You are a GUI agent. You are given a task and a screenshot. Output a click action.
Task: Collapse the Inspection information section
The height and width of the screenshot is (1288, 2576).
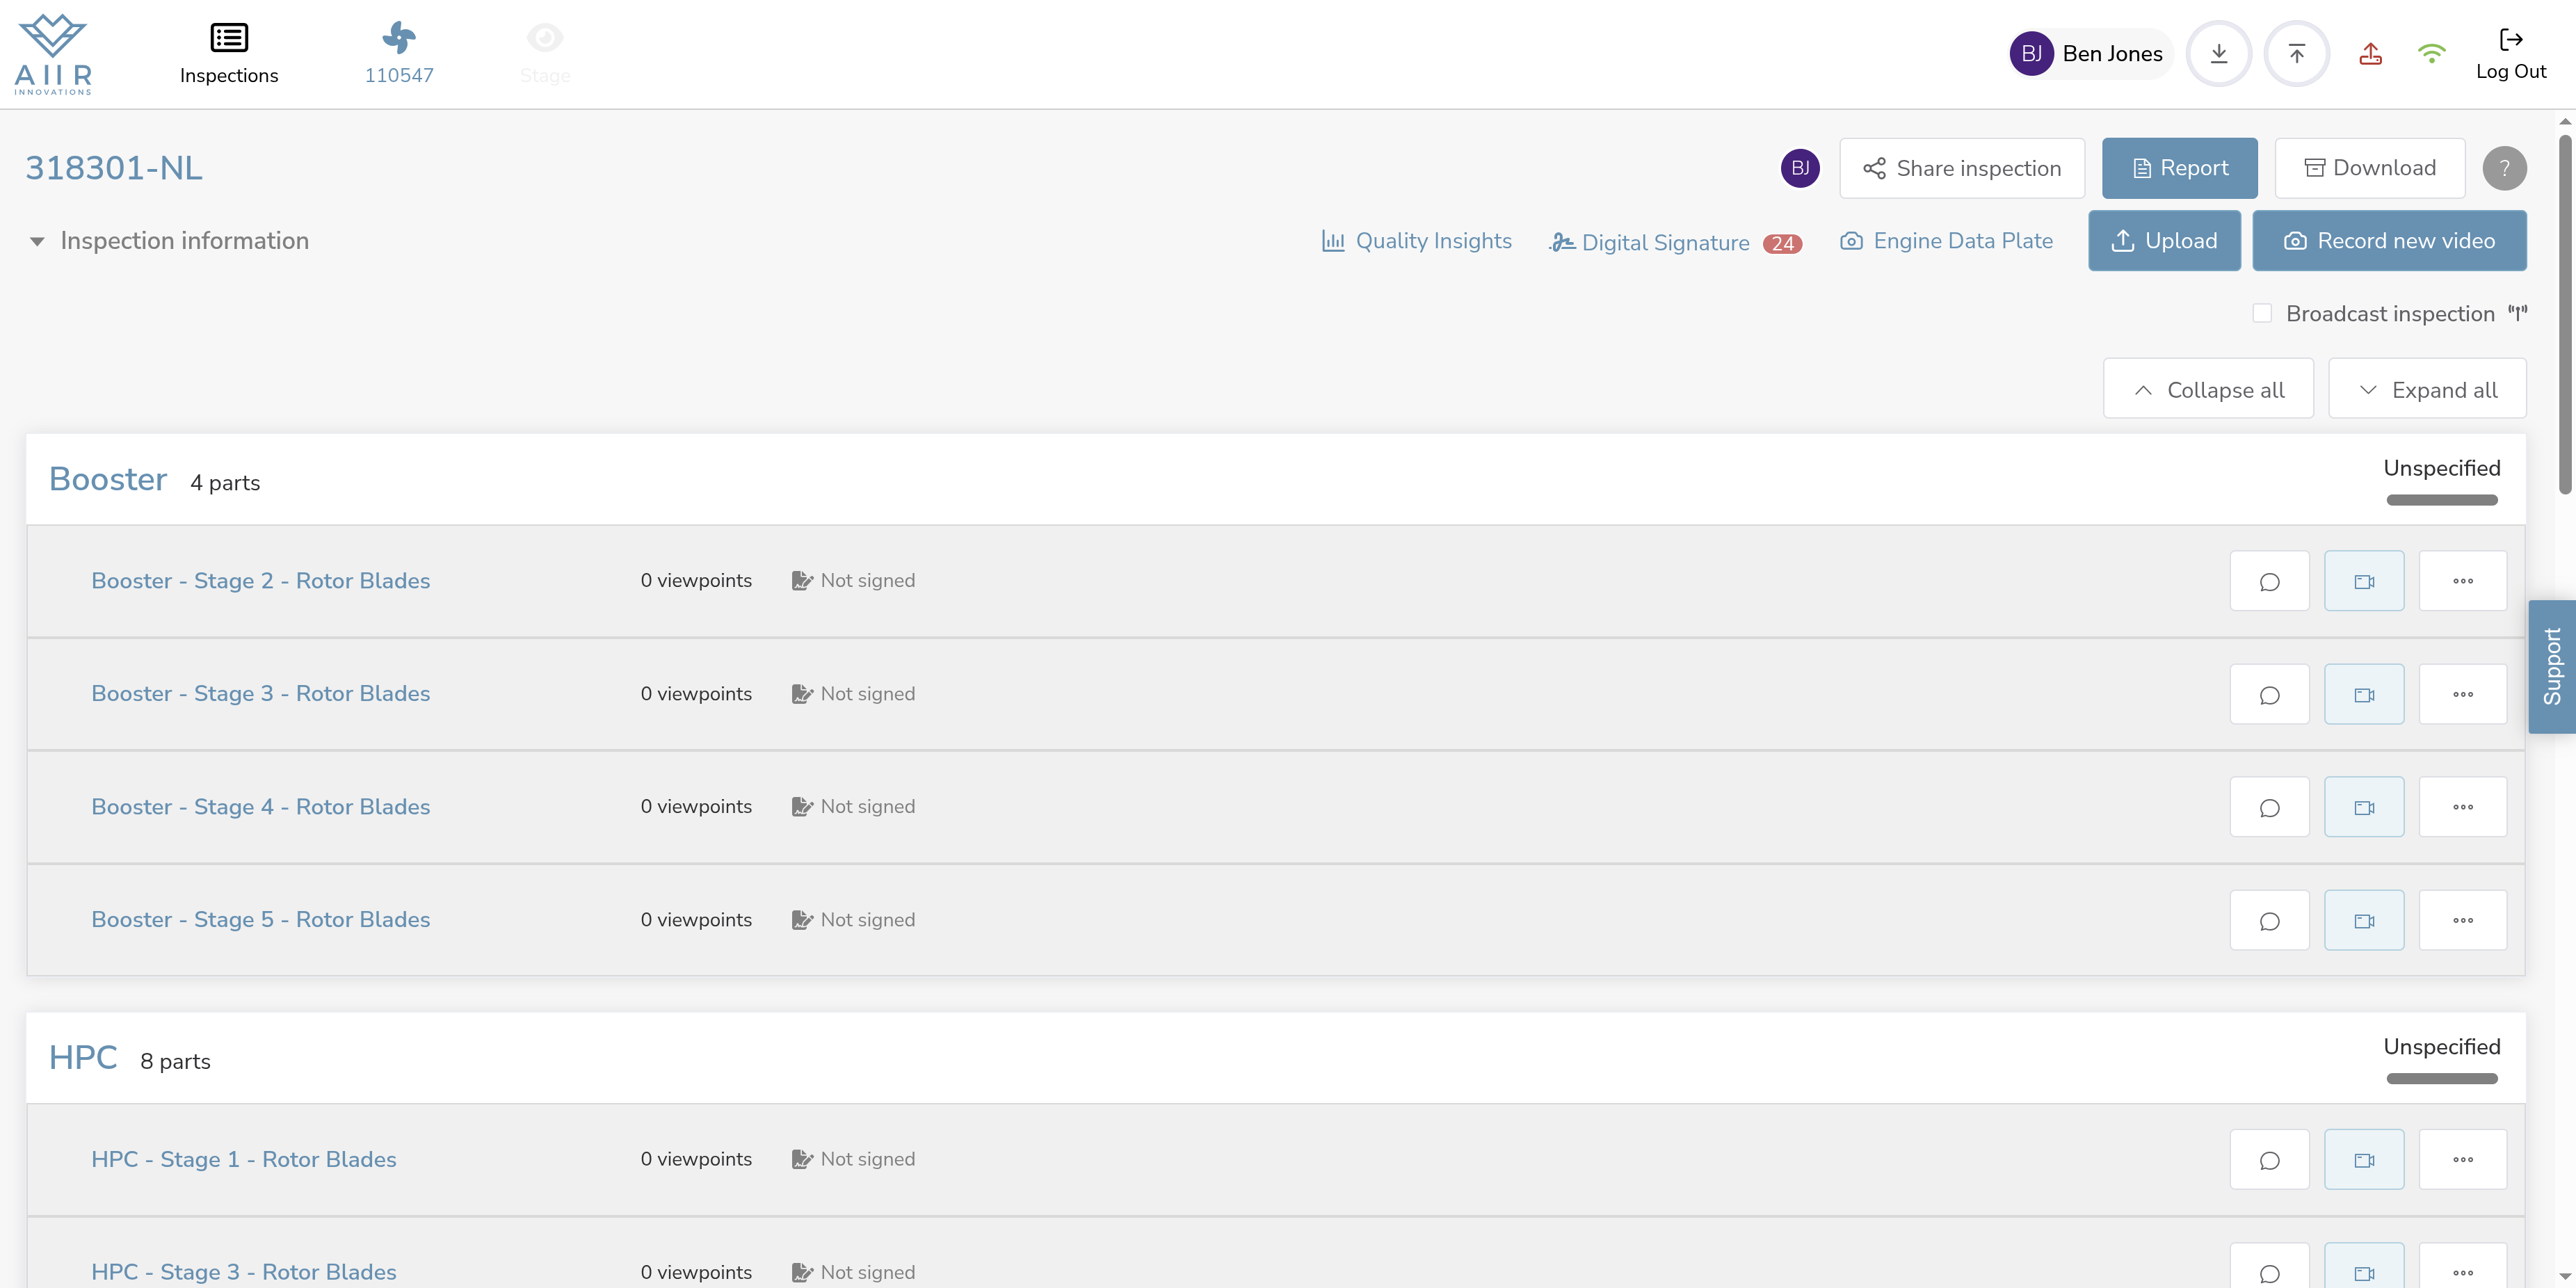coord(37,241)
